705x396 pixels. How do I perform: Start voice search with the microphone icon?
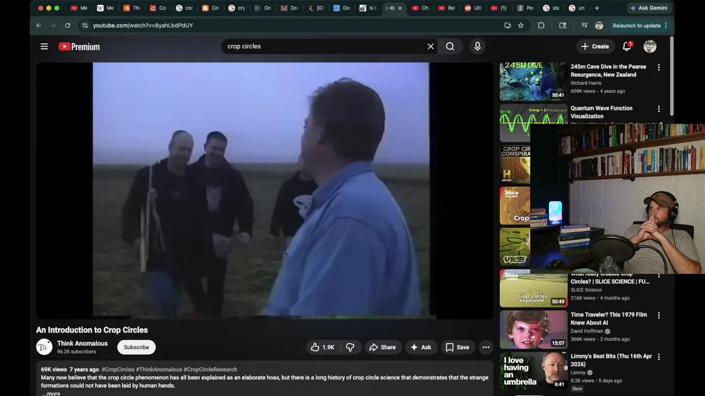point(478,46)
